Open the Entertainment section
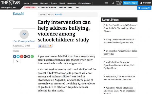 tap(85, 3)
